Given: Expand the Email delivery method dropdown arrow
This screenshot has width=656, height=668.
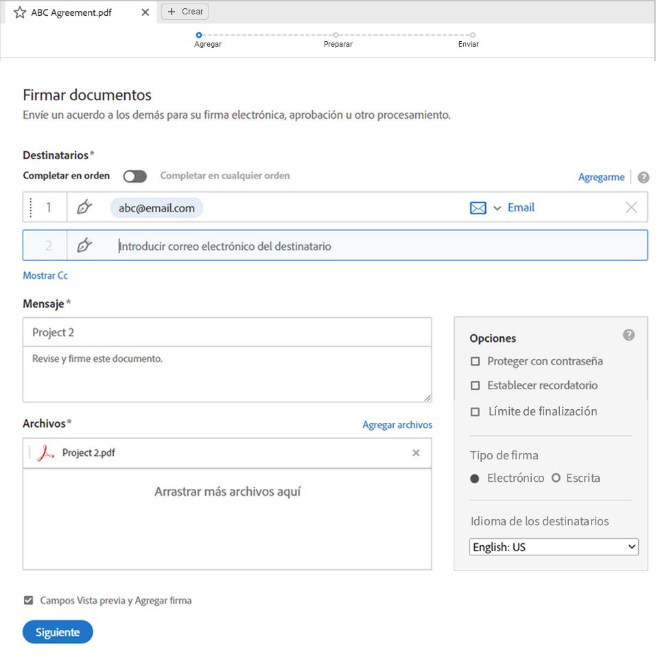Looking at the screenshot, I should click(x=497, y=208).
